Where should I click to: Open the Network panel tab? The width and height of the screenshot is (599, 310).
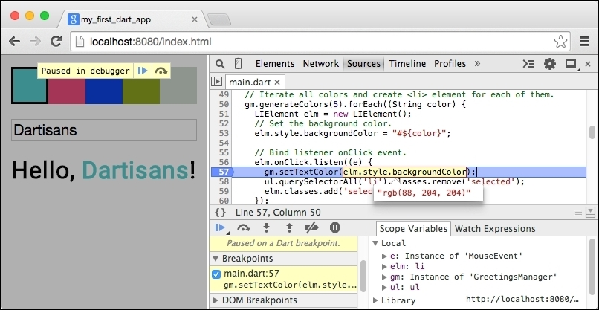(x=321, y=64)
